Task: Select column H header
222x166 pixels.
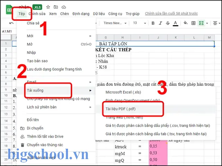Action: pyautogui.click(x=122, y=37)
